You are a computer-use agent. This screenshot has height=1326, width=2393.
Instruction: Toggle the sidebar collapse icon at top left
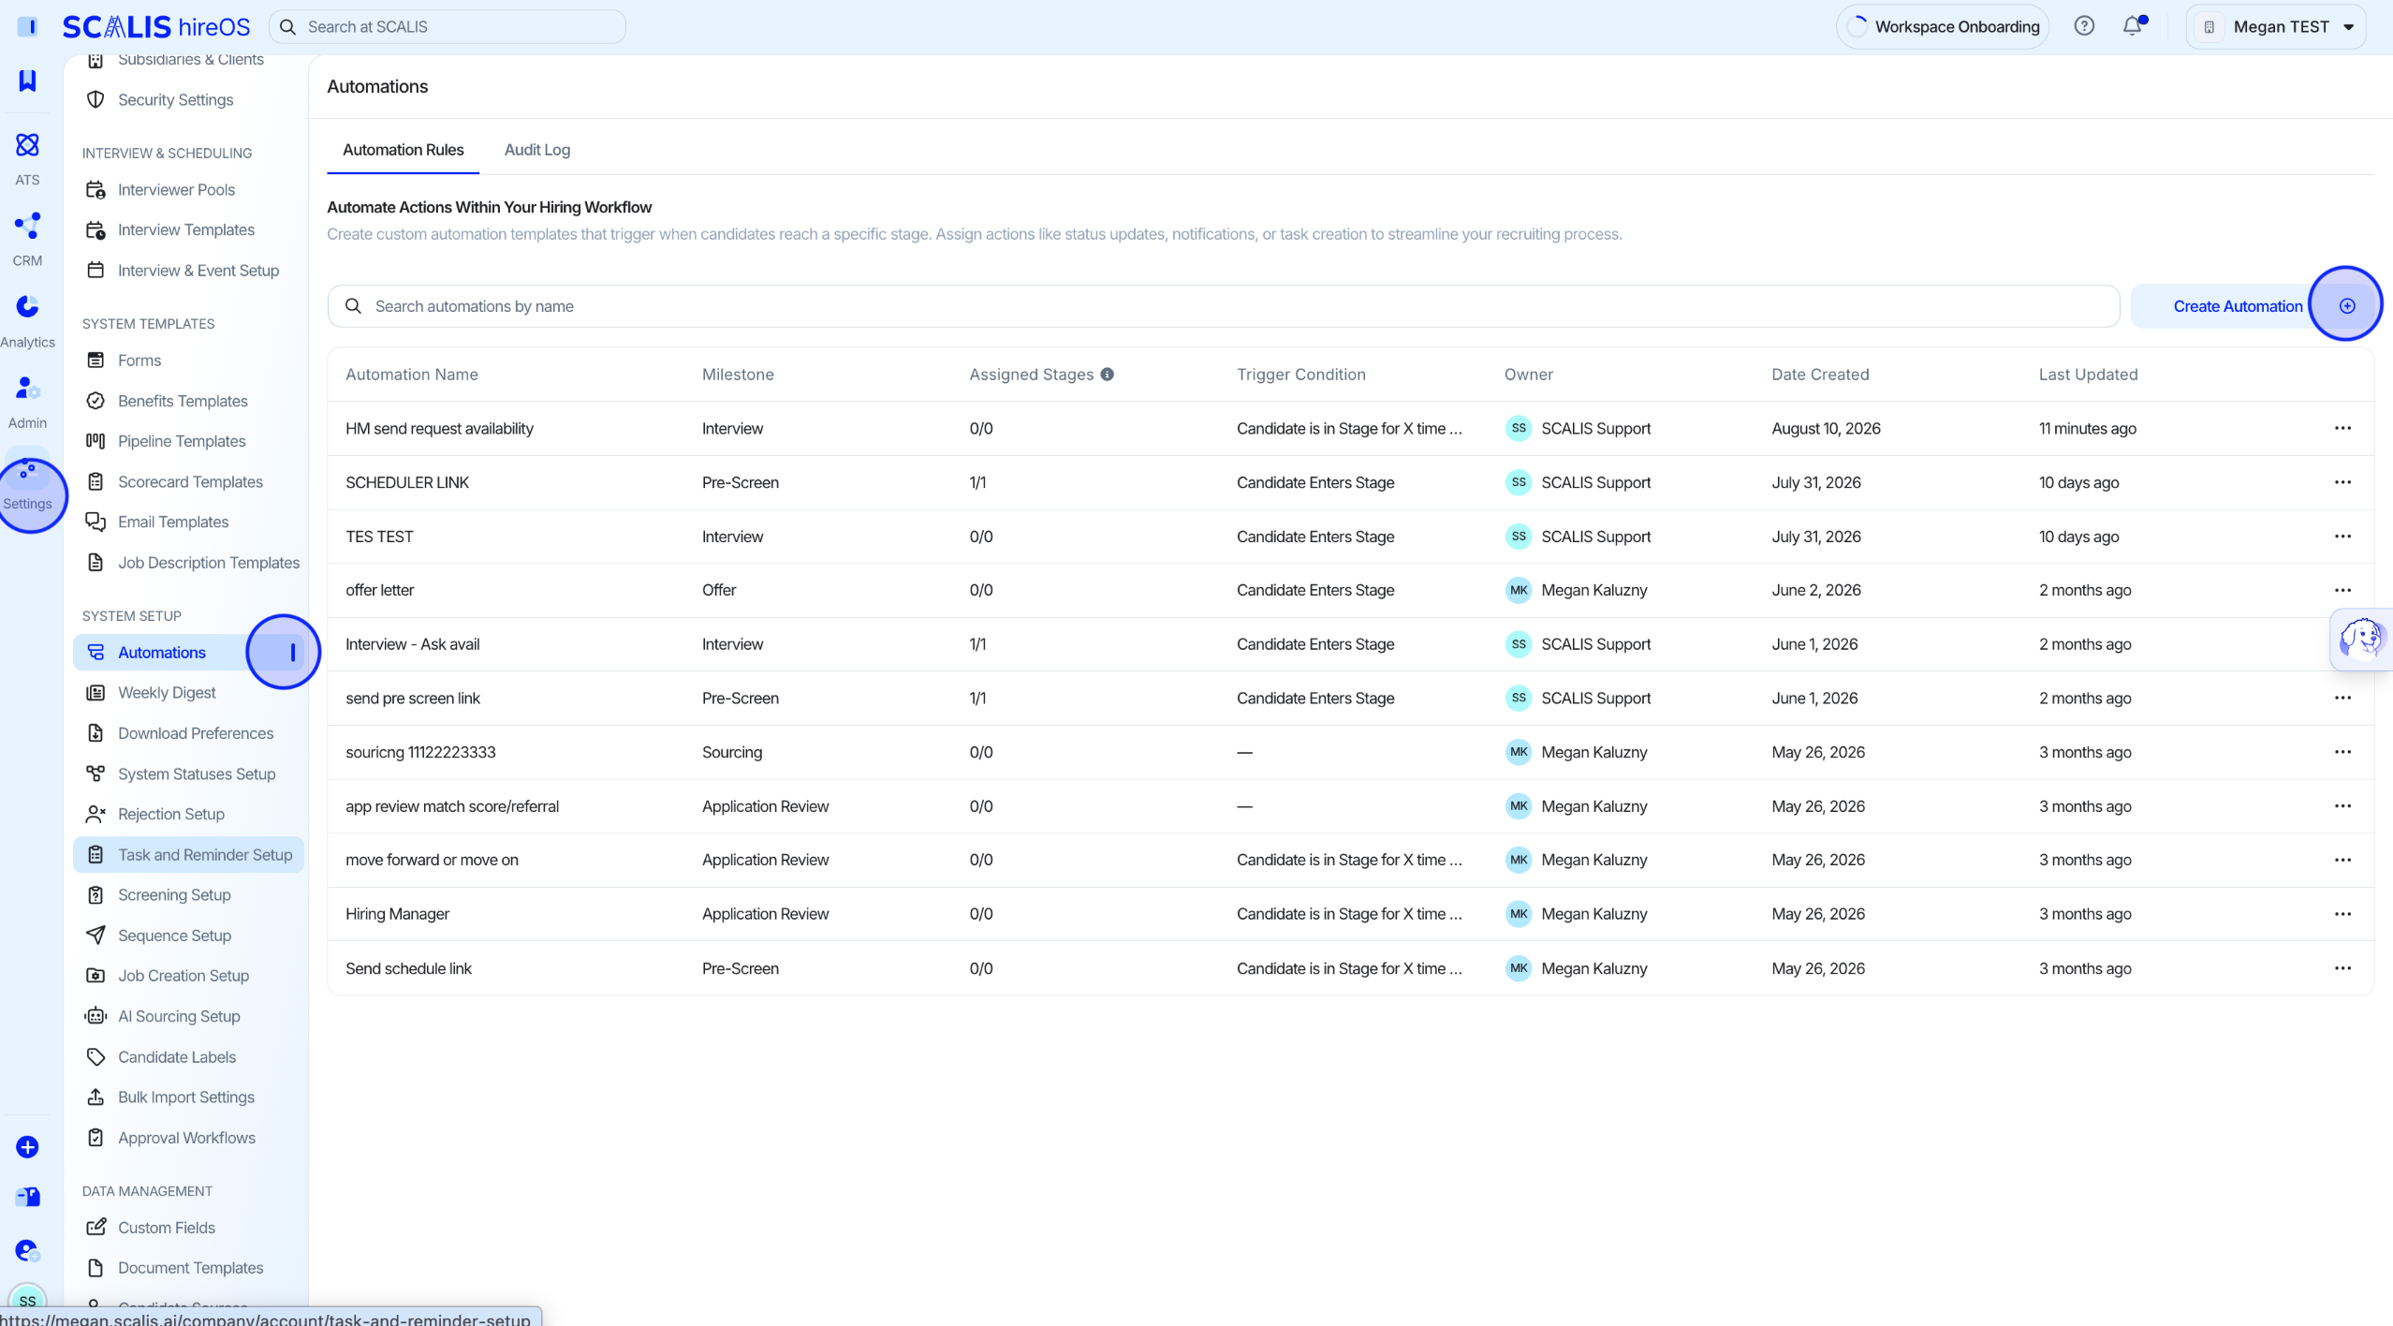point(27,26)
